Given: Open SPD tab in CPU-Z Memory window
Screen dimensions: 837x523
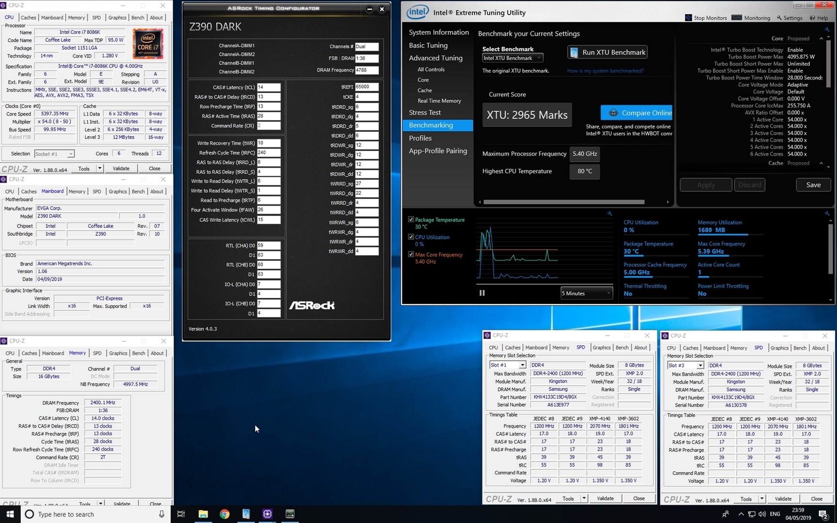Looking at the screenshot, I should point(97,353).
